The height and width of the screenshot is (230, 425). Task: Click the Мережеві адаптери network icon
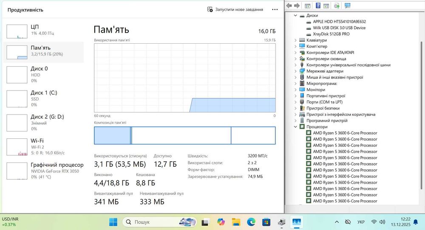coord(302,71)
